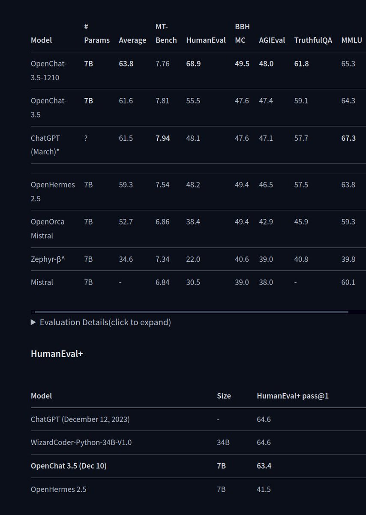Click the MMLU column header
The height and width of the screenshot is (515, 366).
point(351,40)
